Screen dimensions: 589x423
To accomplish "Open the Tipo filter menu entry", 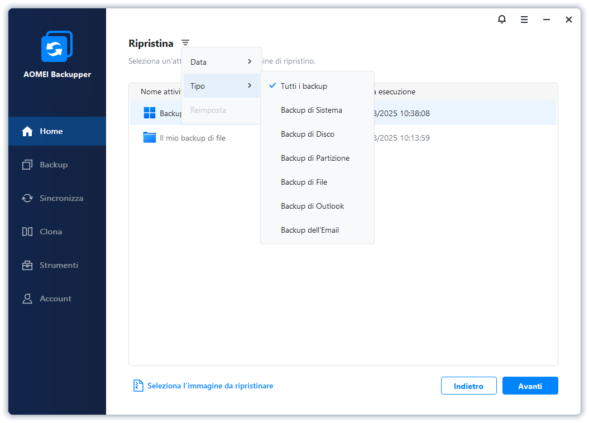I will 221,86.
